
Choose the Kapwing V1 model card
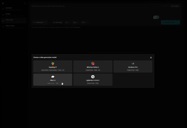53,66
